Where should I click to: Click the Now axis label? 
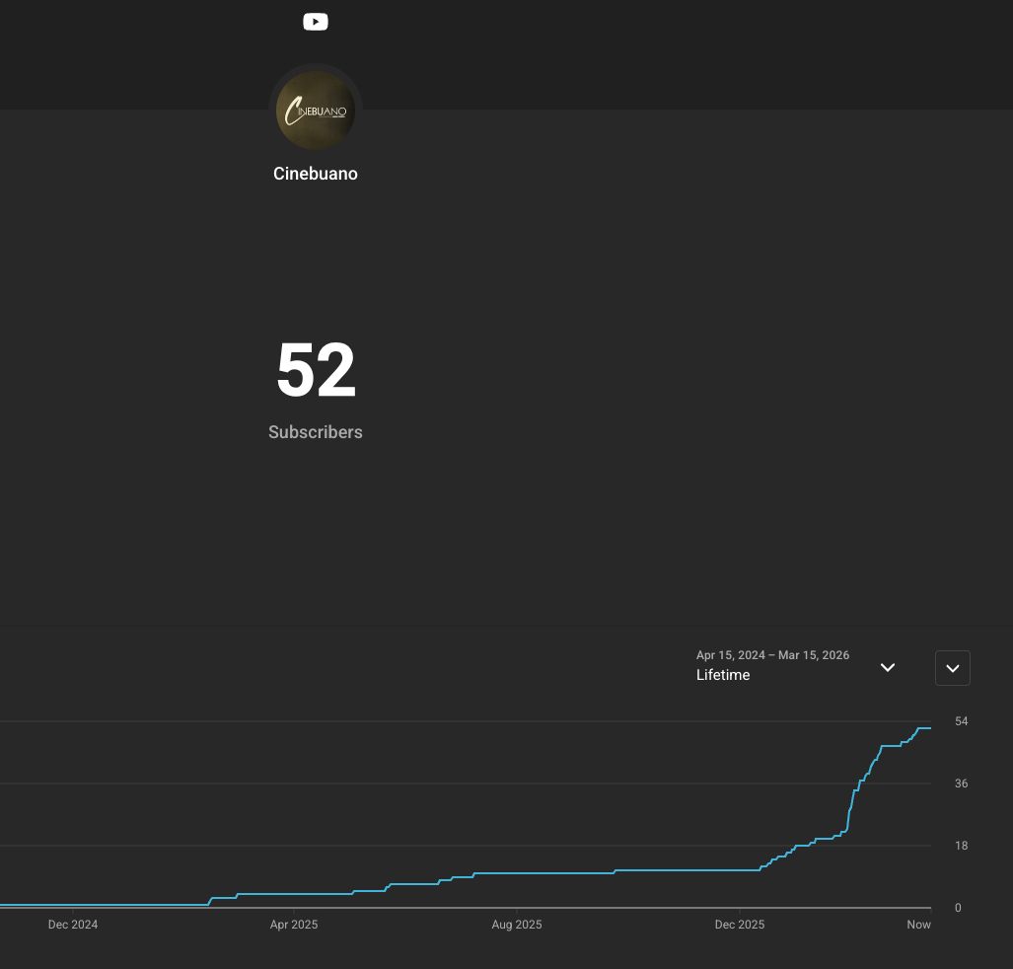pyautogui.click(x=918, y=925)
